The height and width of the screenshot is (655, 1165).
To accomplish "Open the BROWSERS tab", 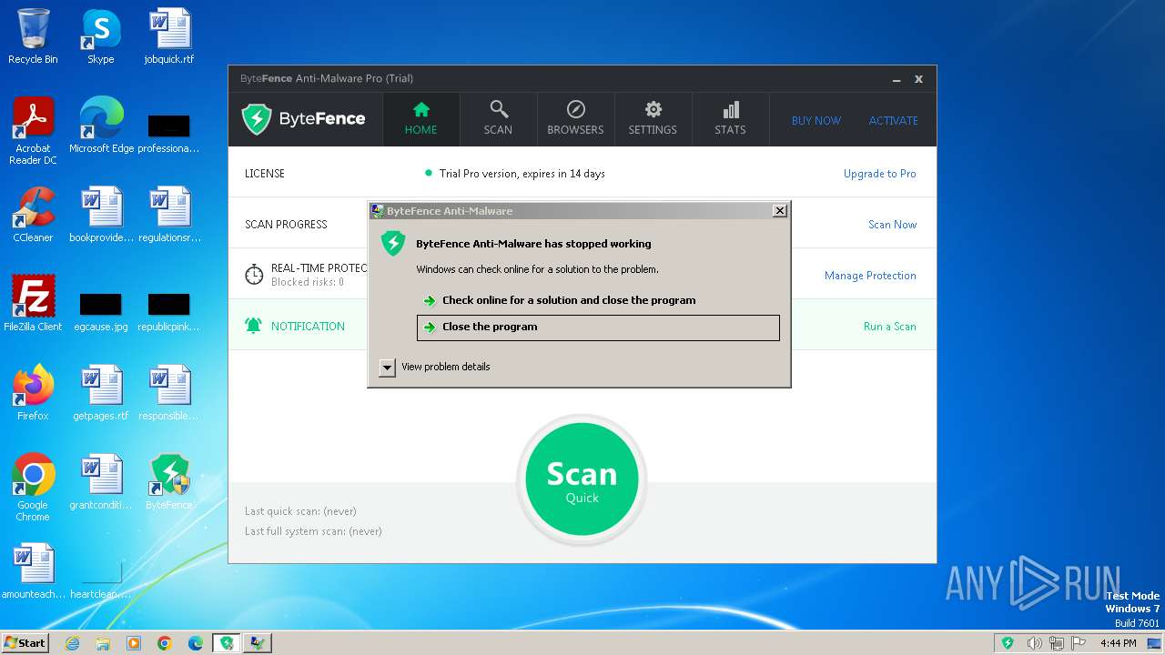I will (x=575, y=119).
